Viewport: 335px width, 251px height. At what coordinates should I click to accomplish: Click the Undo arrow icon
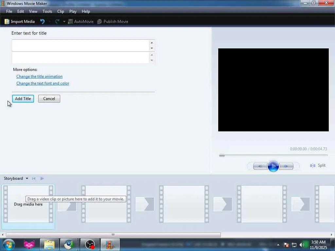(42, 21)
